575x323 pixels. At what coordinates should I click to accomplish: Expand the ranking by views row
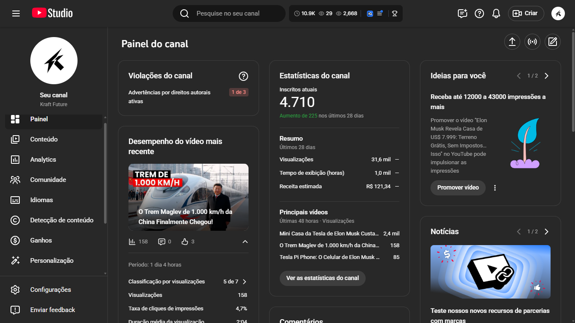click(x=244, y=282)
